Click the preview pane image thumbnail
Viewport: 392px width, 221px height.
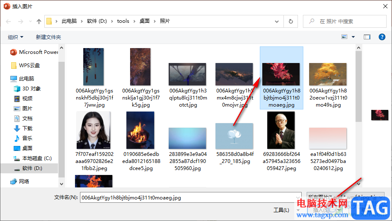coord(380,115)
